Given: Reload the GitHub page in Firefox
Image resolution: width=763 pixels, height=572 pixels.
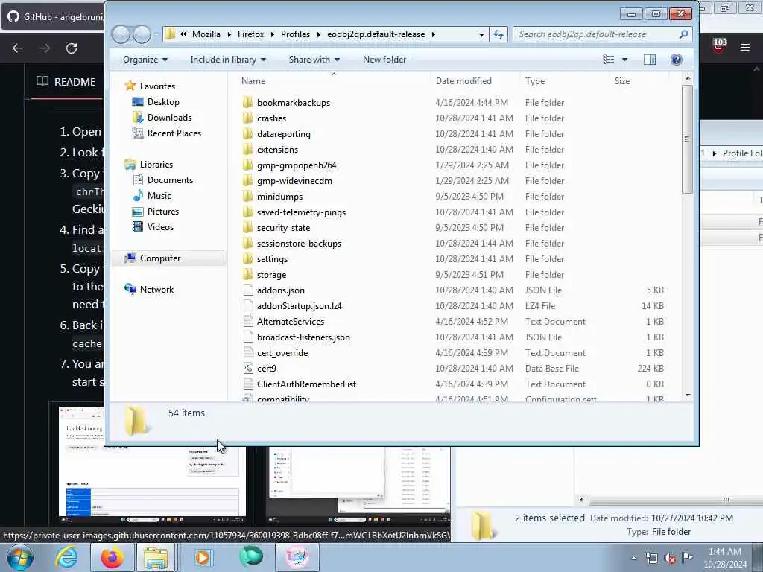Looking at the screenshot, I should [x=72, y=48].
